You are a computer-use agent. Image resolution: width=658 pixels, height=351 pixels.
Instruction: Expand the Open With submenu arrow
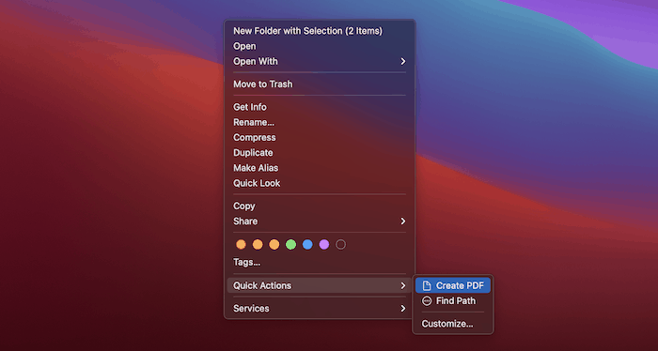click(403, 62)
